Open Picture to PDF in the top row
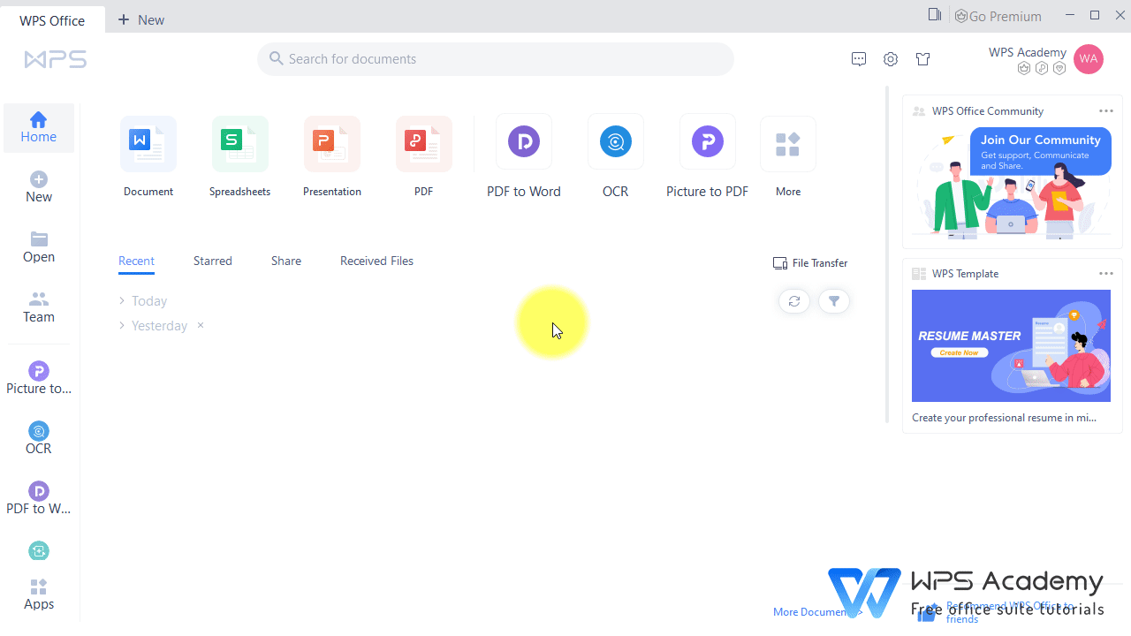Image resolution: width=1131 pixels, height=636 pixels. click(708, 141)
